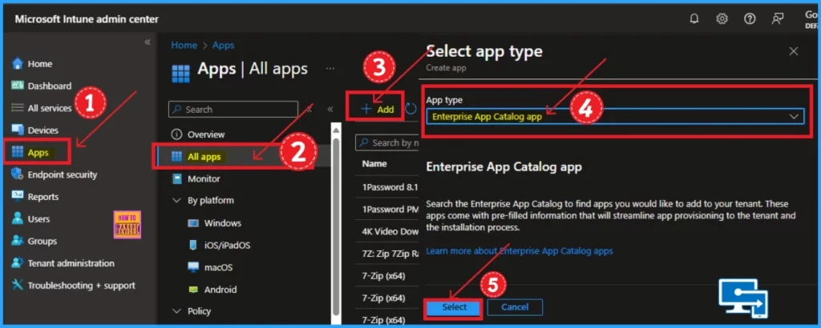Open the settings gear icon
The image size is (821, 328).
pos(722,19)
